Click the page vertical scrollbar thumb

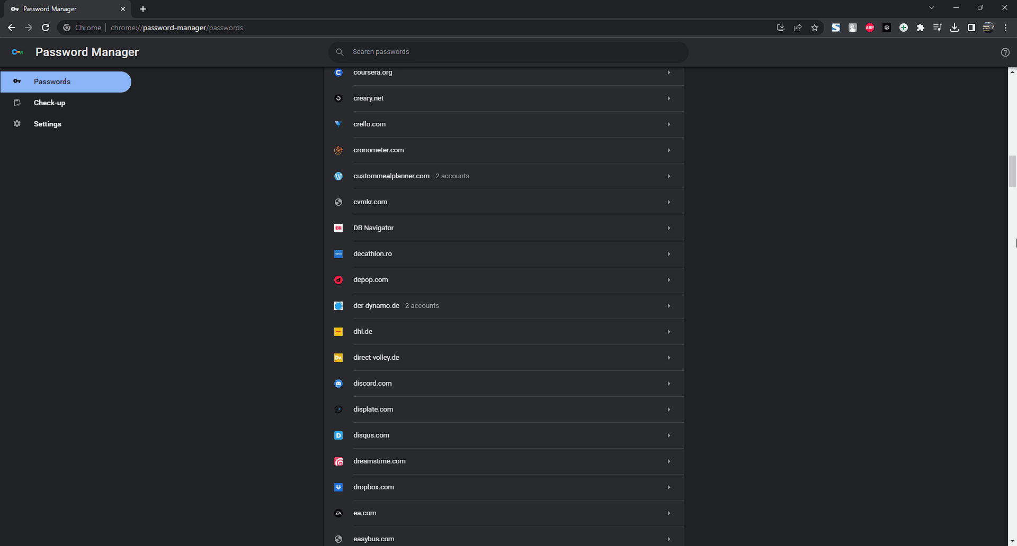pyautogui.click(x=1012, y=171)
